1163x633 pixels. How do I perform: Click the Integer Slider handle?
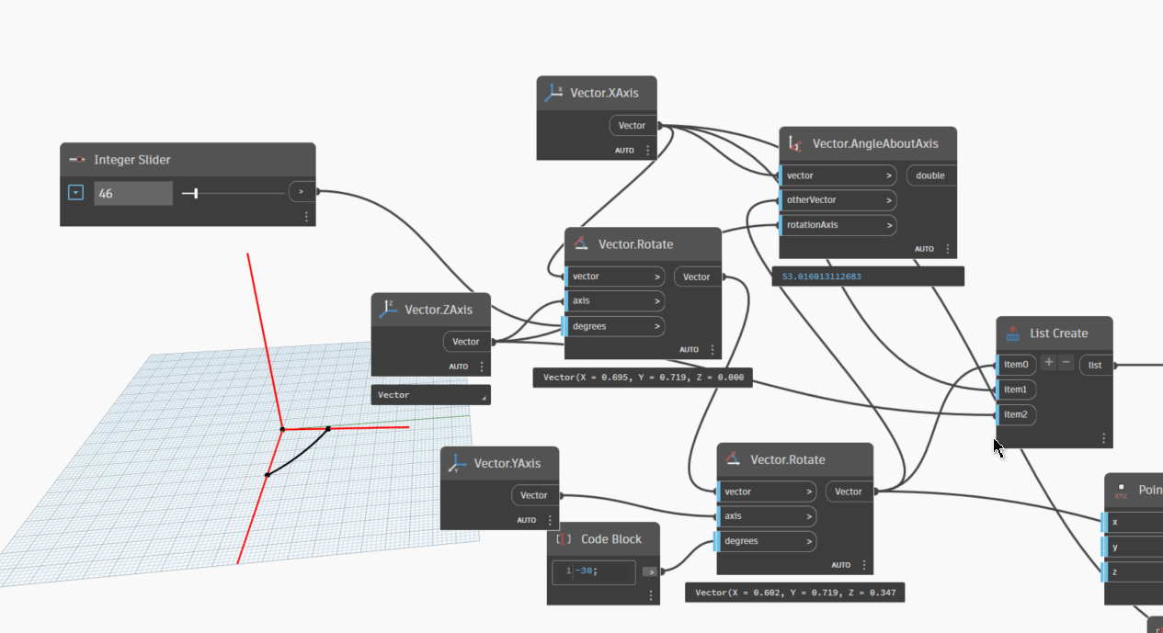(196, 193)
